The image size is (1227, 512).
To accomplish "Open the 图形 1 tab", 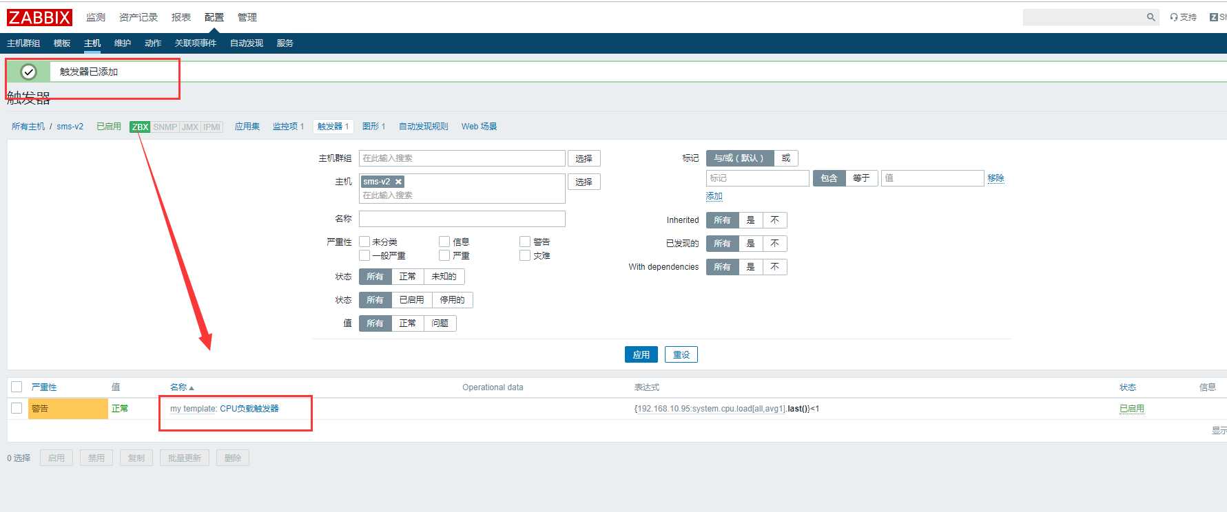I will coord(373,127).
